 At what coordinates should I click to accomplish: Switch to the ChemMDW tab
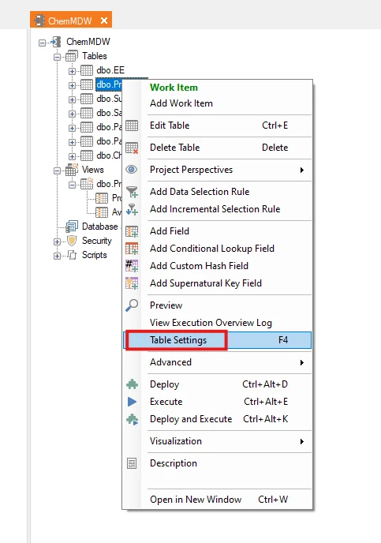tap(69, 21)
